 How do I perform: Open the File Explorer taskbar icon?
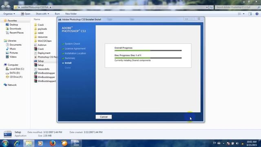pyautogui.click(x=29, y=143)
